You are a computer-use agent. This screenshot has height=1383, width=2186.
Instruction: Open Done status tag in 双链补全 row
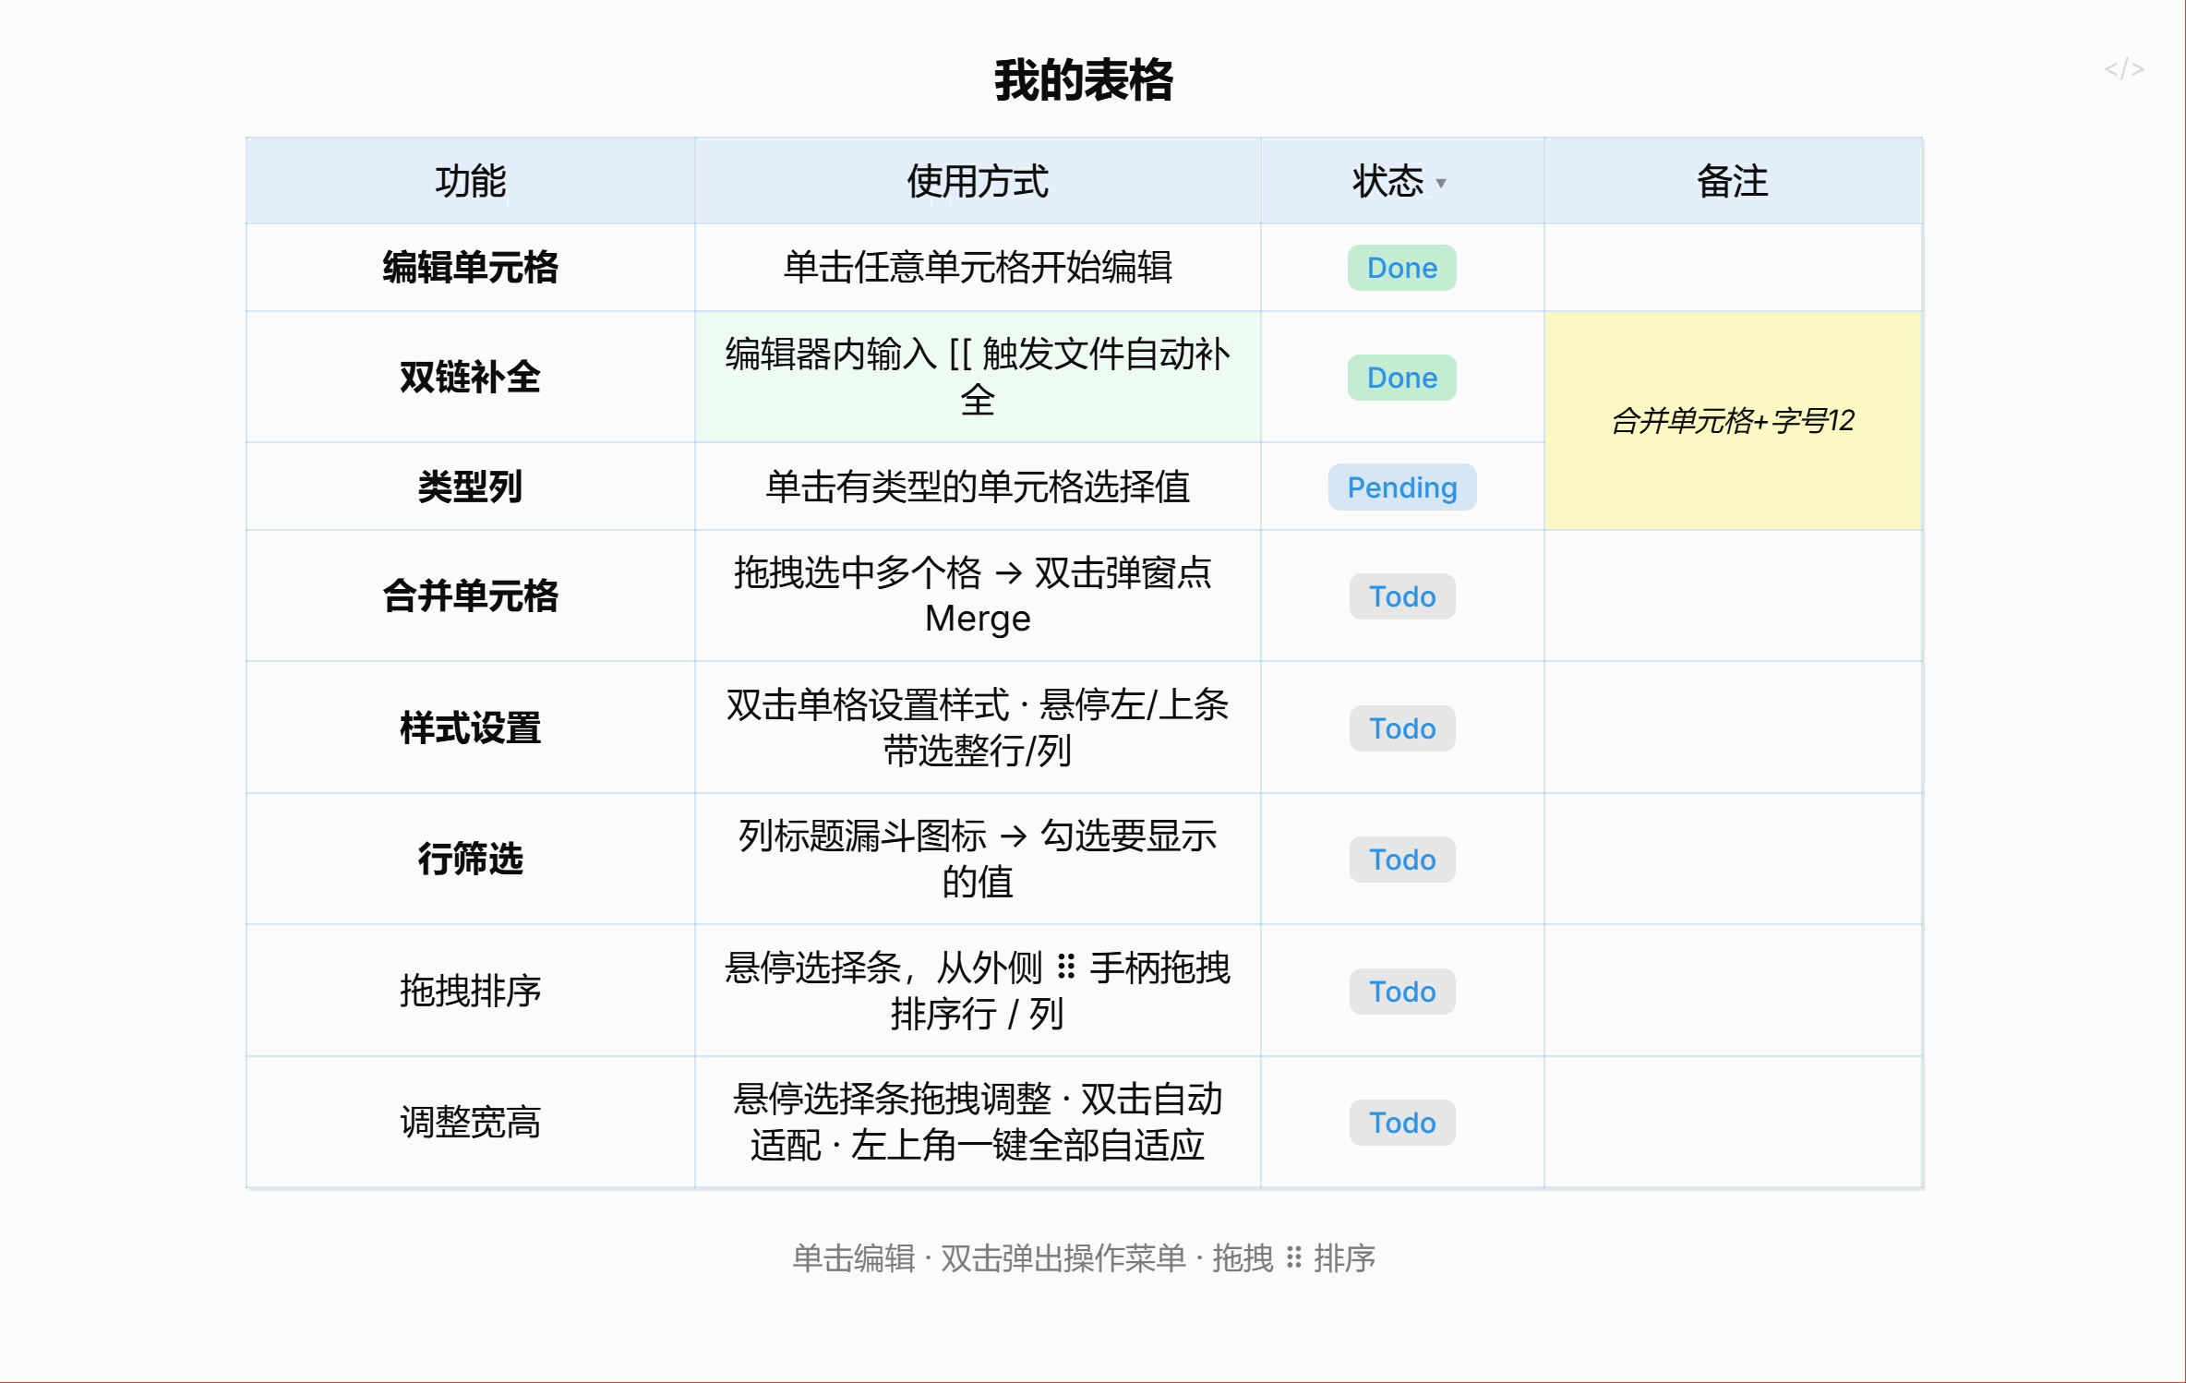pos(1402,378)
